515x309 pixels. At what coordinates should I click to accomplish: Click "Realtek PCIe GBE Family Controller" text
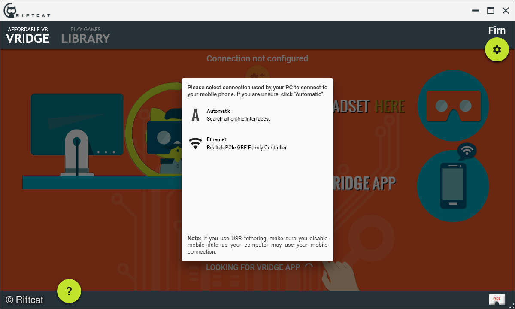[x=247, y=148]
